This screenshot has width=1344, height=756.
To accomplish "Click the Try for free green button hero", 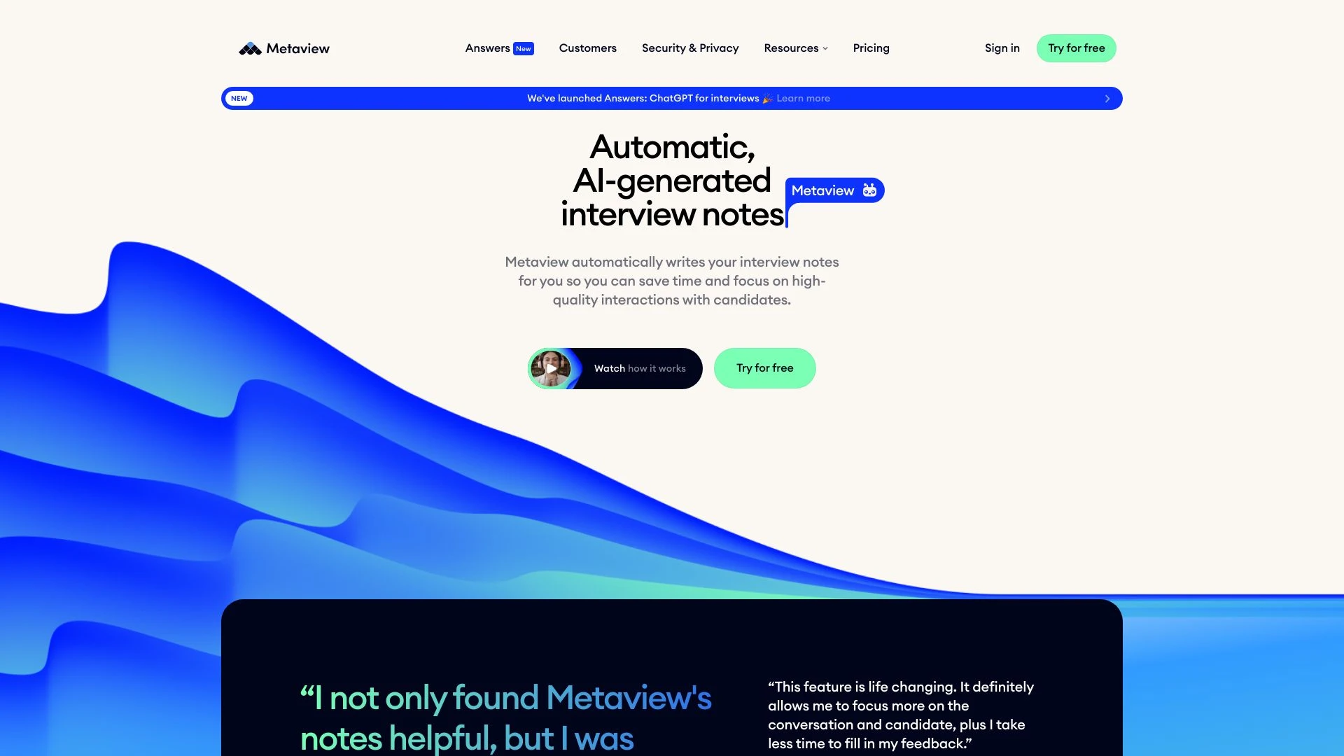I will click(x=764, y=367).
